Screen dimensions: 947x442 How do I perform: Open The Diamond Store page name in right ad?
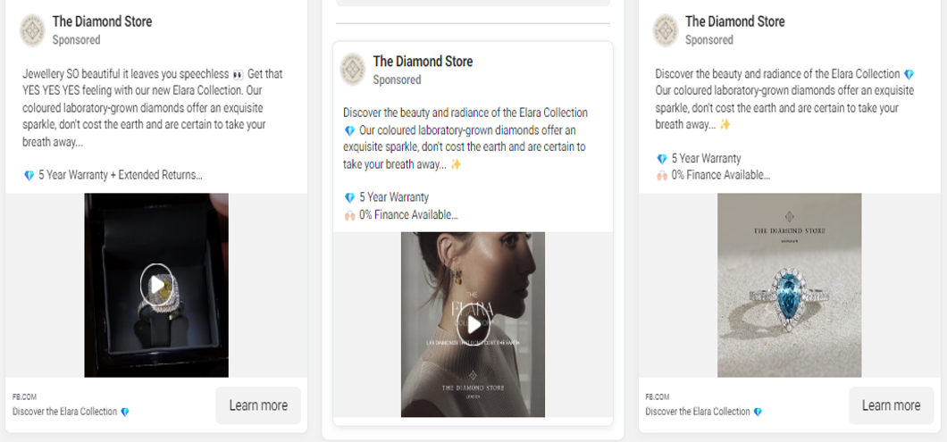734,21
